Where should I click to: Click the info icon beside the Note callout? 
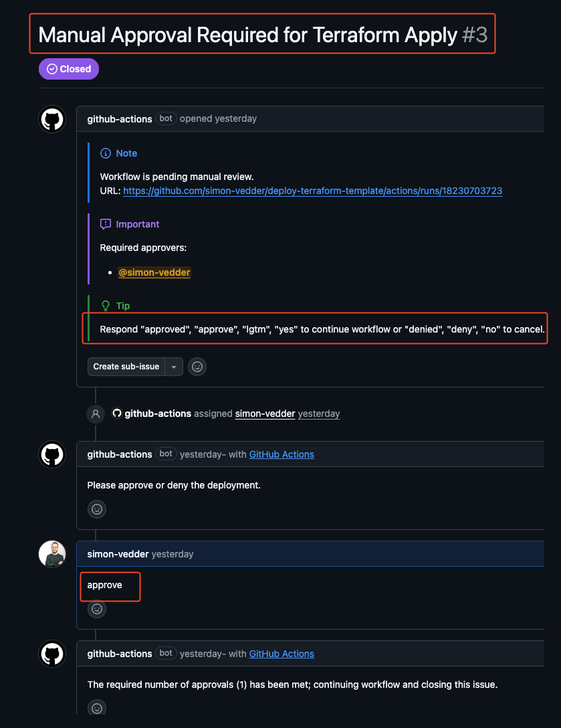[x=106, y=153]
